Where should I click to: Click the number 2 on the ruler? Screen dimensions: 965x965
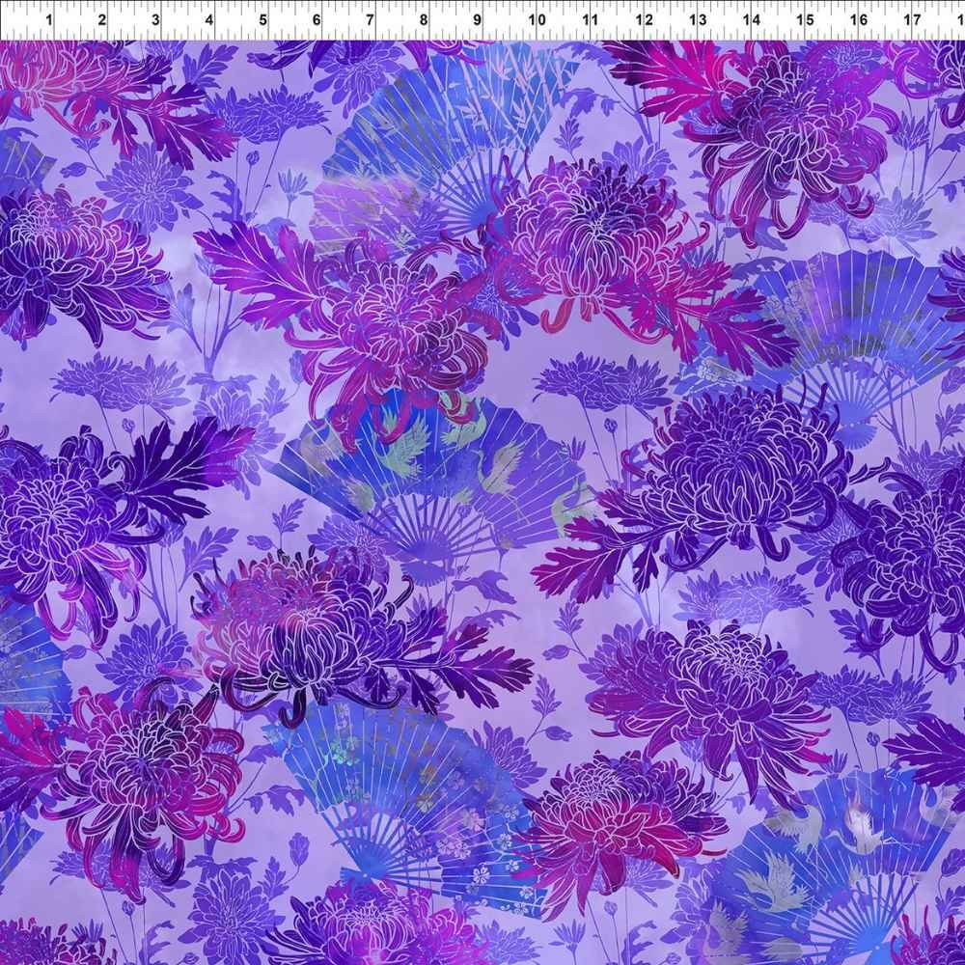pyautogui.click(x=102, y=19)
